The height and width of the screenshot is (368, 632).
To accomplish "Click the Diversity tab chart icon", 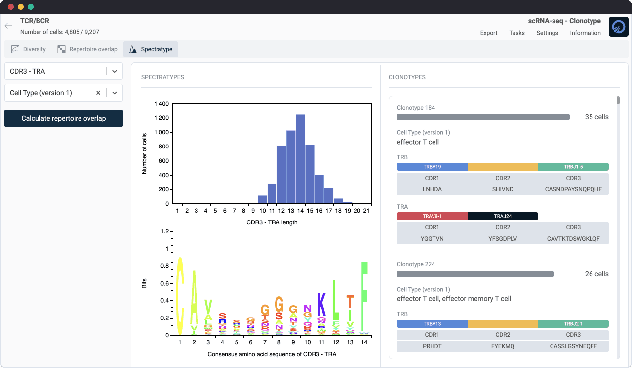I will tap(15, 49).
